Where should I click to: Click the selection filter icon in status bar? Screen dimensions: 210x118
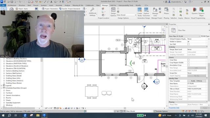201,111
